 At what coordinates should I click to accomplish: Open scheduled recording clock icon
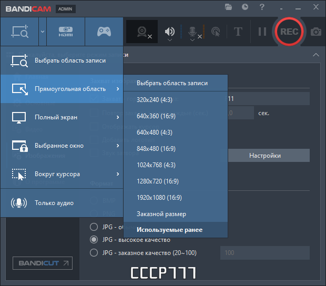tap(245, 7)
